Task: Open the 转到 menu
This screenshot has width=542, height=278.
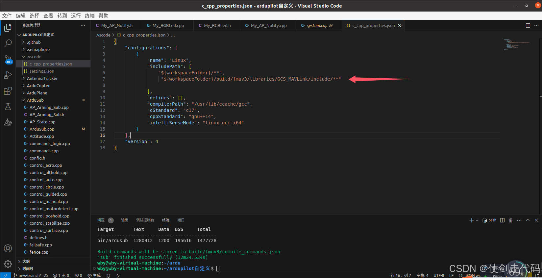Action: click(62, 16)
